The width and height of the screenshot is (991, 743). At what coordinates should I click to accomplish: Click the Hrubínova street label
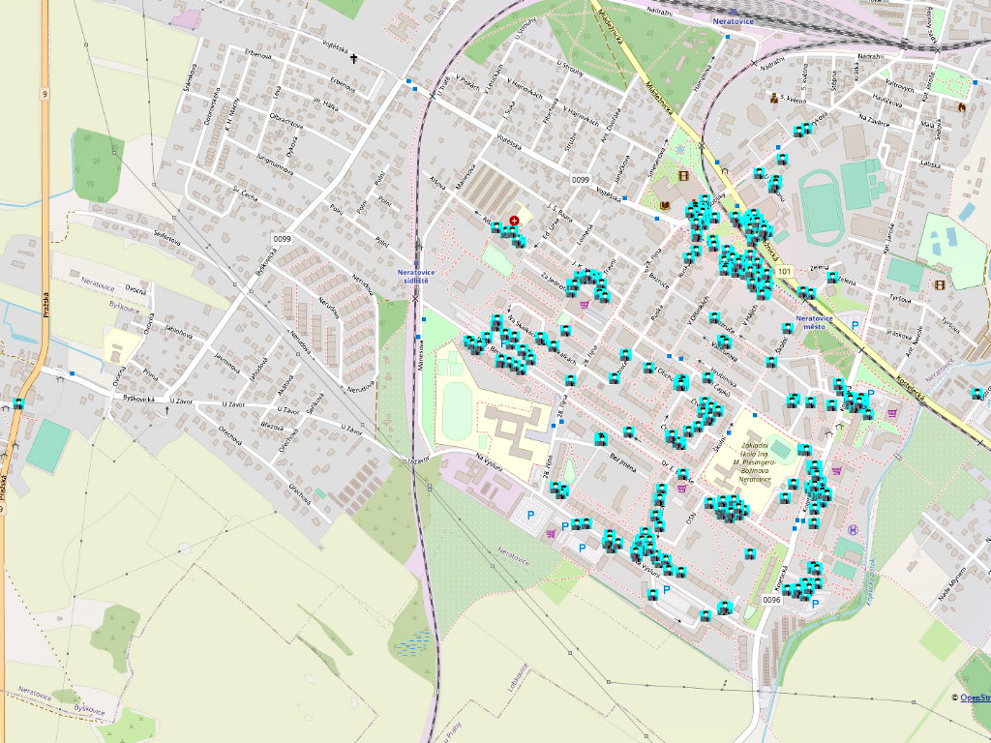pos(723,378)
